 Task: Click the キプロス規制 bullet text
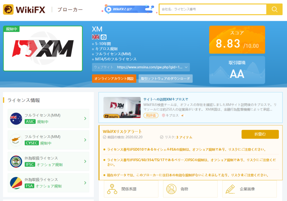106,49
